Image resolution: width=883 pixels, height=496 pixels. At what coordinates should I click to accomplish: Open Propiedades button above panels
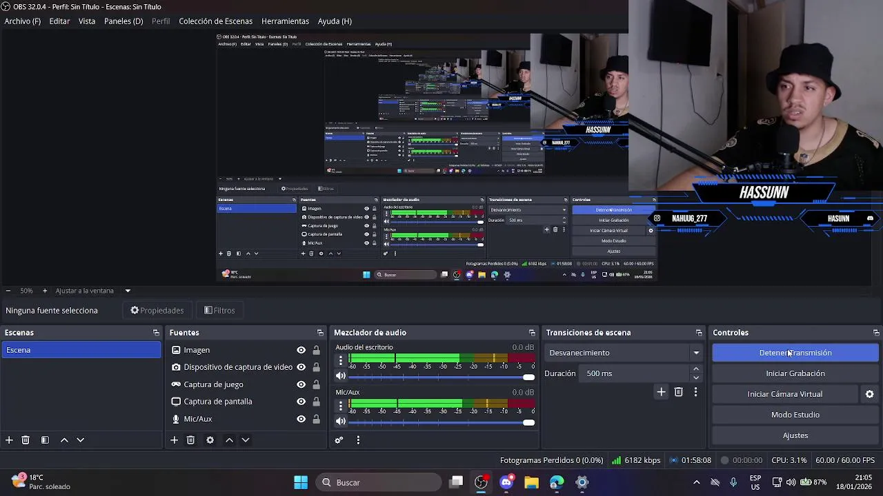tap(157, 311)
